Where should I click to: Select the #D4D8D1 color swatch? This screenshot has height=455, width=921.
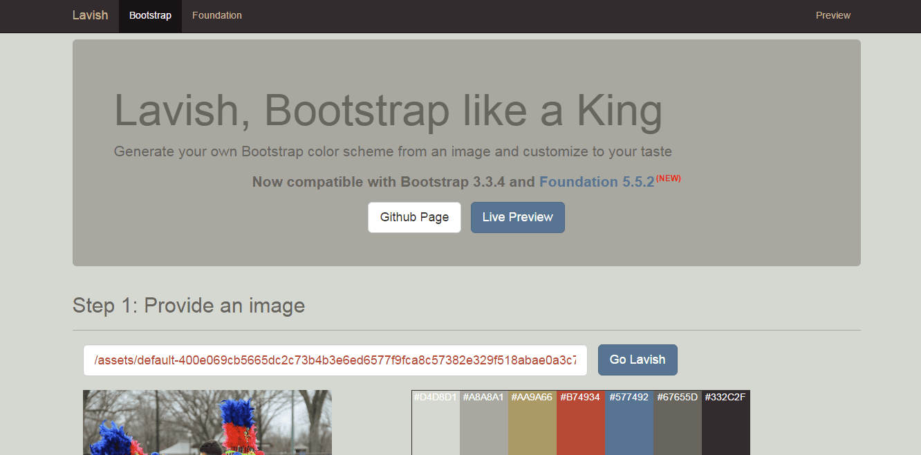436,423
